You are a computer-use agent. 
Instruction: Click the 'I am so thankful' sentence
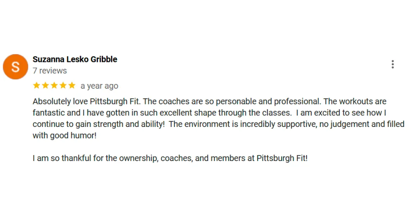(170, 158)
